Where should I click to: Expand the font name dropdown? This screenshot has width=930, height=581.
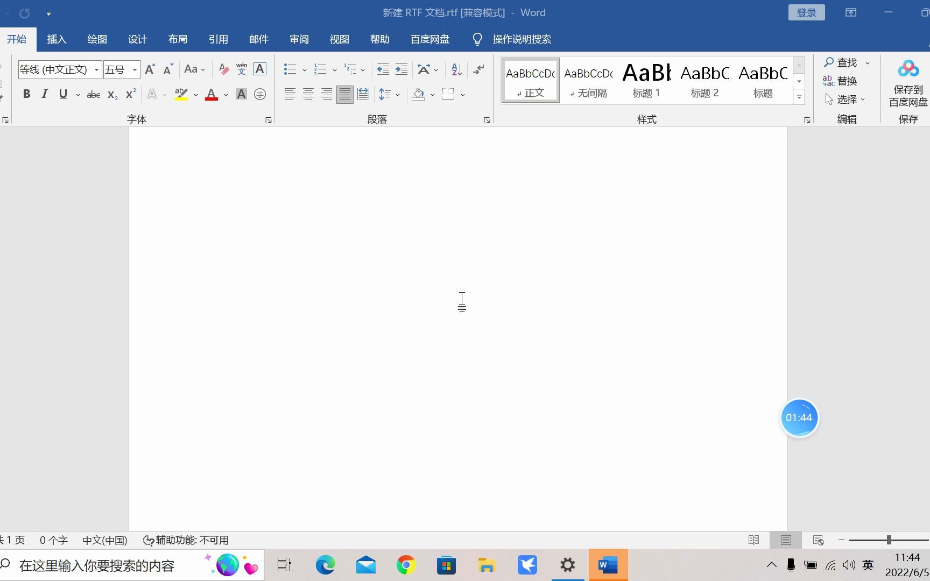click(x=96, y=70)
